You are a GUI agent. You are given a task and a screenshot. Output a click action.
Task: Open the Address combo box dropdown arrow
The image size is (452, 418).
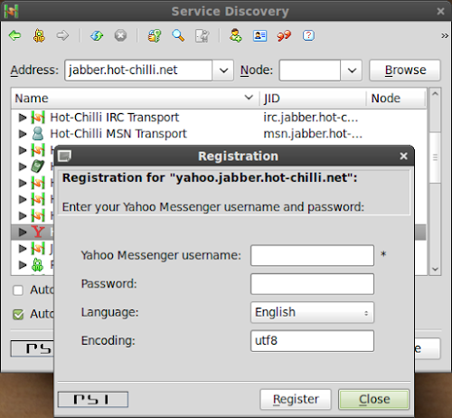click(223, 71)
